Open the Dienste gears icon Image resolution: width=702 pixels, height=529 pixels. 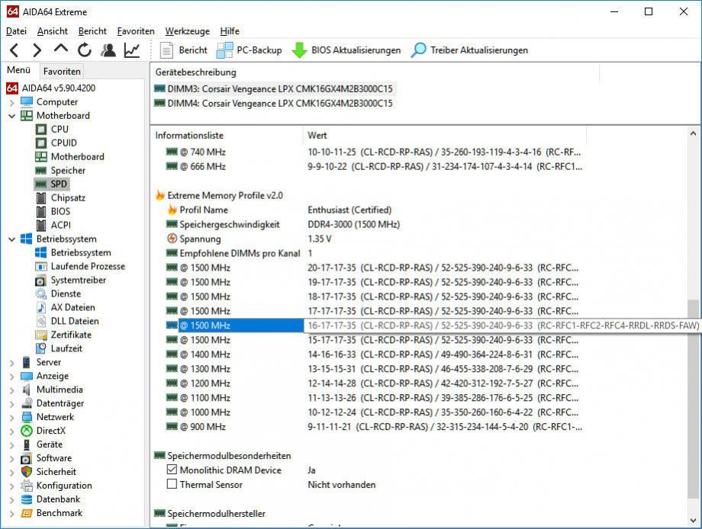click(41, 293)
